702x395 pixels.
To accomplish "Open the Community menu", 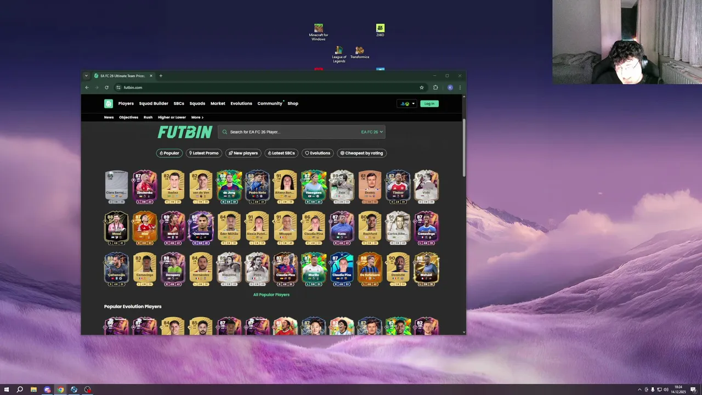I will click(x=270, y=104).
